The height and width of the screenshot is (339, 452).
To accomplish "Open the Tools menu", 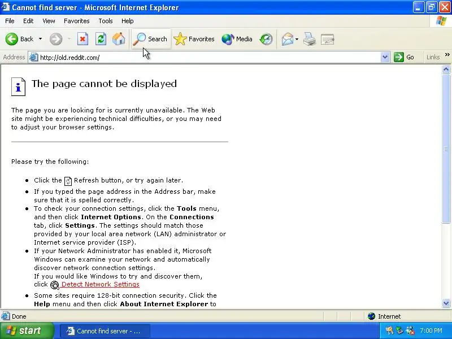I will (x=106, y=21).
